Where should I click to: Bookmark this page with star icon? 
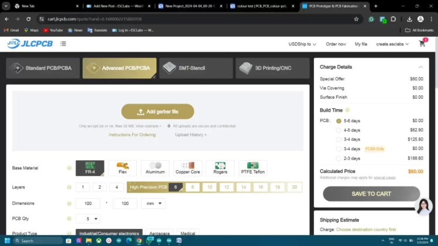pyautogui.click(x=356, y=19)
